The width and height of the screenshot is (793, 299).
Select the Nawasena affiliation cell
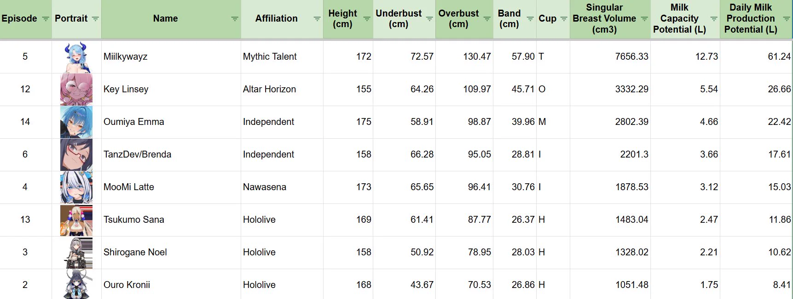coord(282,187)
